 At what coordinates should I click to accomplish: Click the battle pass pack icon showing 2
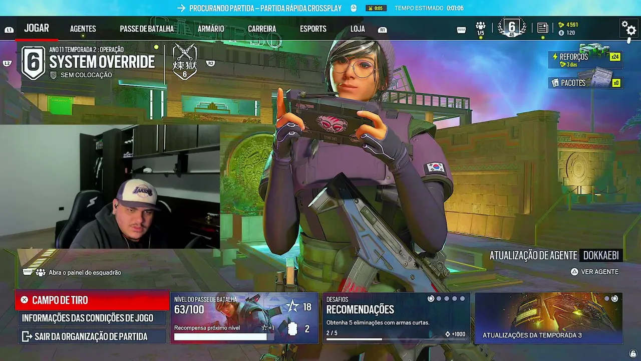pos(293,329)
